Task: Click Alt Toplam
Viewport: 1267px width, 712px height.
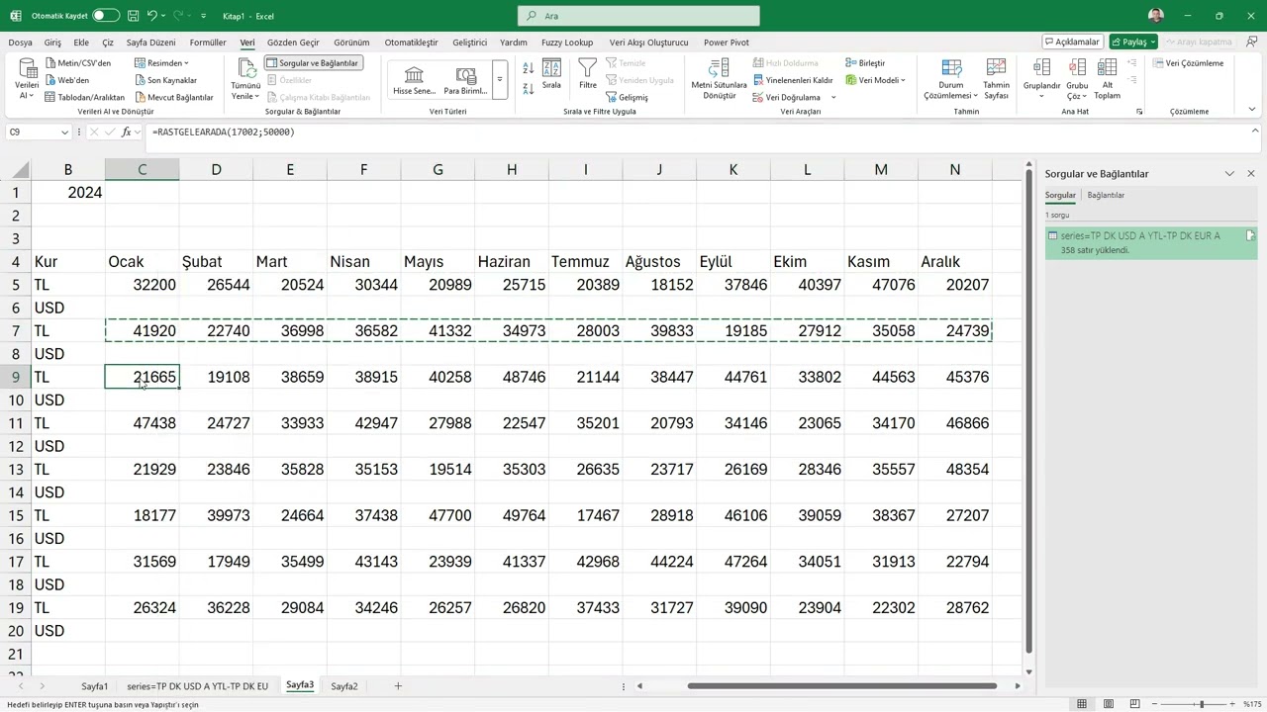Action: 1107,80
